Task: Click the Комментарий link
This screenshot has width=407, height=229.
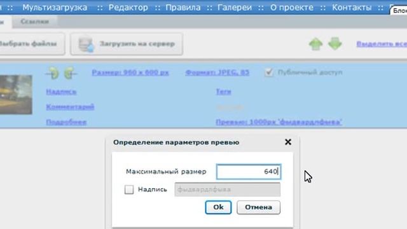Action: point(70,107)
